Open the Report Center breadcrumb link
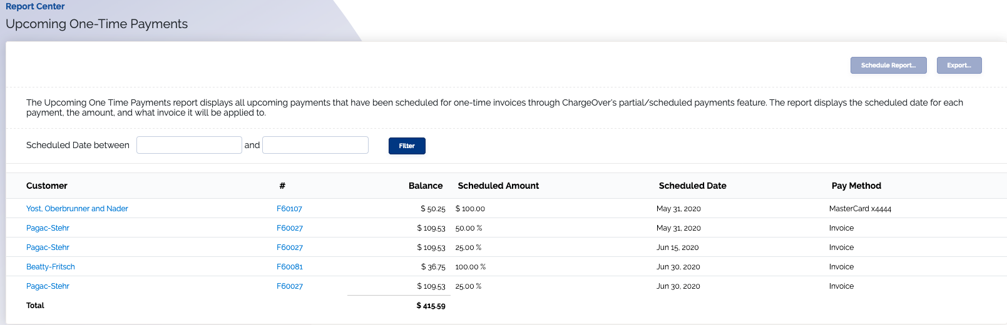 pos(35,6)
